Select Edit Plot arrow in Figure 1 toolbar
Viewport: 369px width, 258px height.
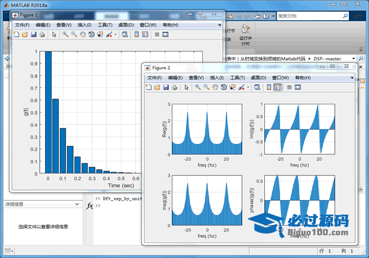(54, 35)
